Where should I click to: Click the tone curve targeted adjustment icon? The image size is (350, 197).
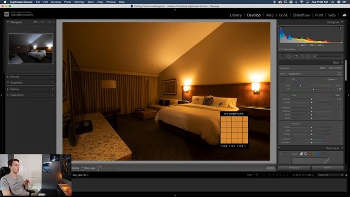[281, 154]
